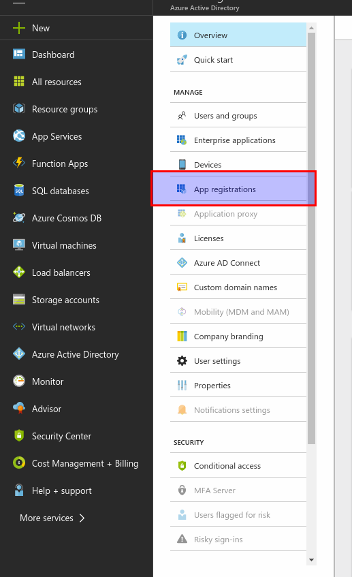Click the Azure AD Connect icon

click(x=182, y=263)
